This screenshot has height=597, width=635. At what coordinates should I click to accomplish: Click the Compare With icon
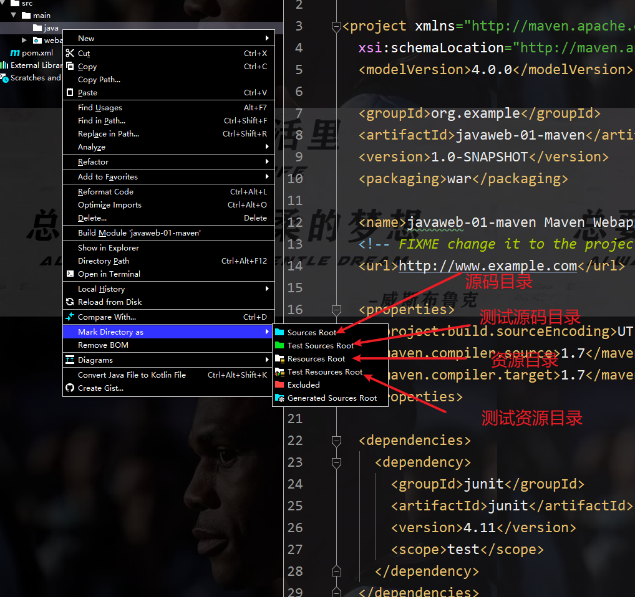point(70,317)
